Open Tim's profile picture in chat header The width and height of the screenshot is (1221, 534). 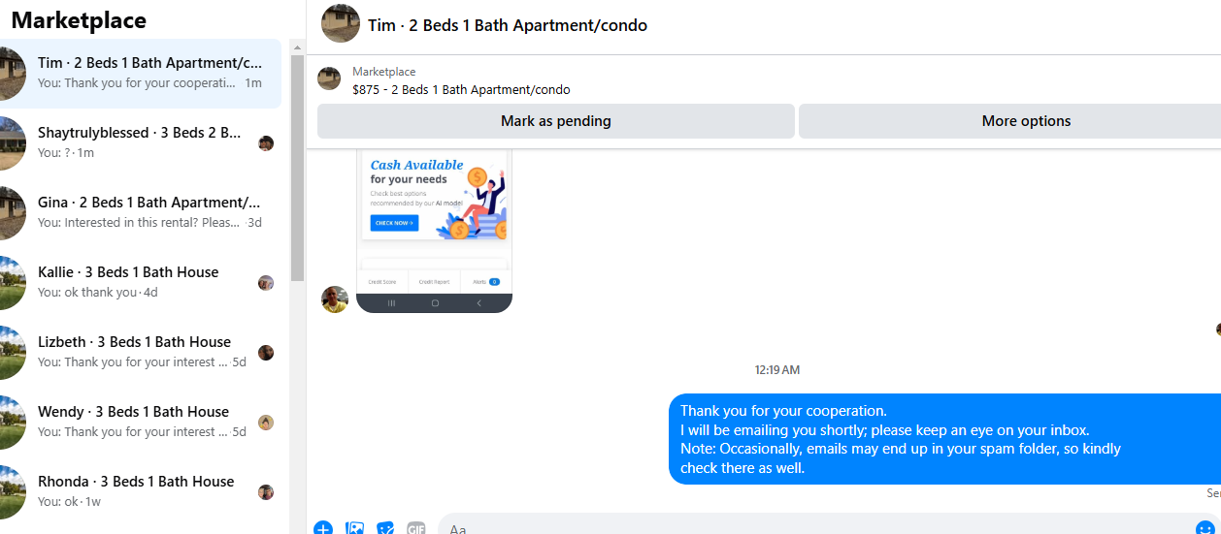[x=341, y=23]
